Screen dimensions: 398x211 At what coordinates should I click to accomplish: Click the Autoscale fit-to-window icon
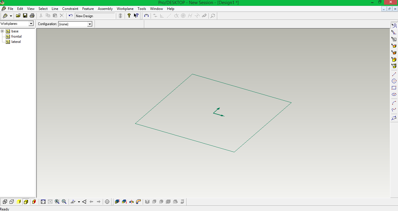43,202
